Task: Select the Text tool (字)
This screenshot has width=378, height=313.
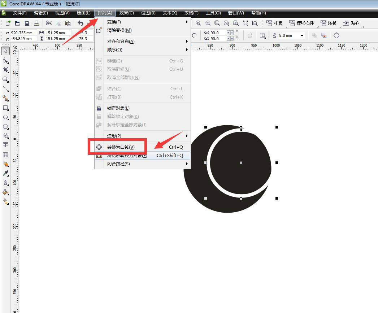Action: (5, 145)
